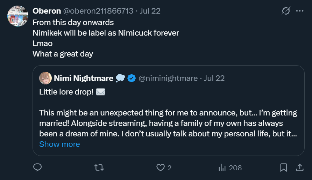312x180 pixels.
Task: Share the tweet using the share icon
Action: coord(300,168)
